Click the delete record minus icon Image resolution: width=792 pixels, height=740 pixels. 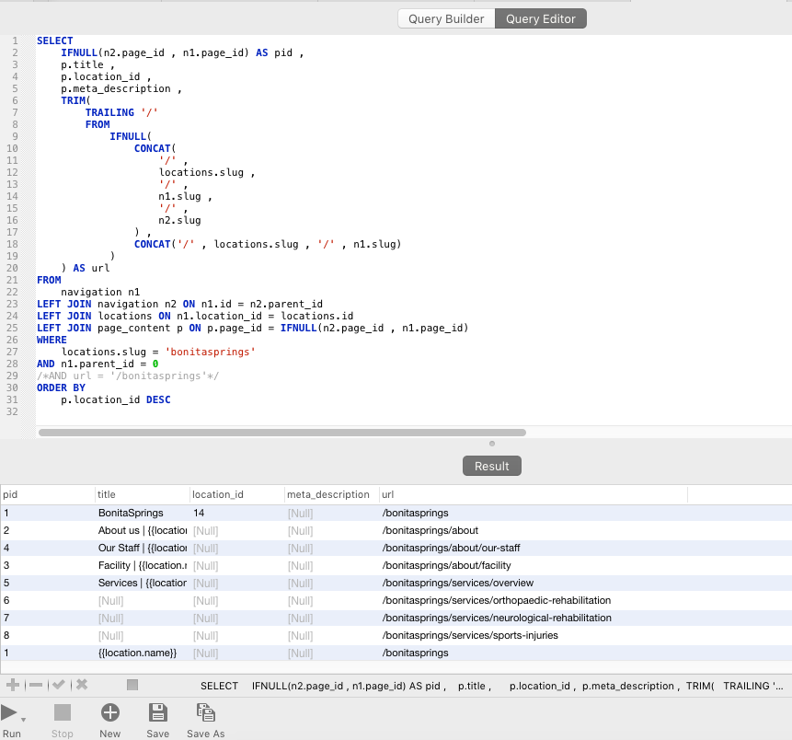(x=36, y=685)
